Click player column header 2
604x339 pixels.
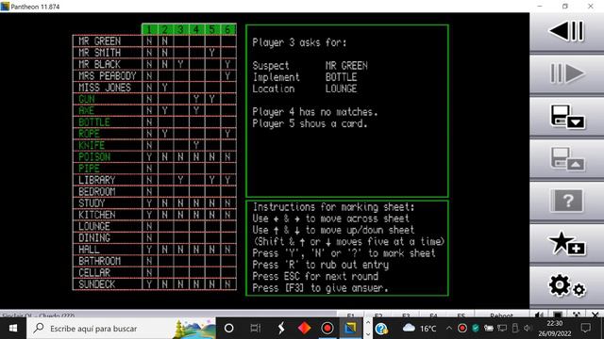[x=165, y=29]
